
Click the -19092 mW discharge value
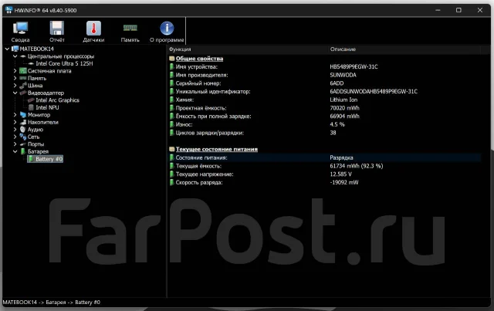(344, 182)
